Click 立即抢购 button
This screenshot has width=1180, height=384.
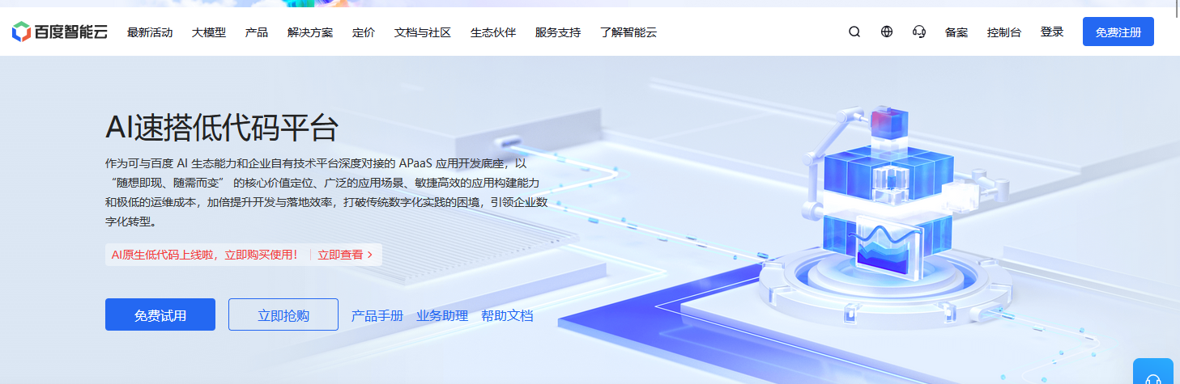click(283, 314)
